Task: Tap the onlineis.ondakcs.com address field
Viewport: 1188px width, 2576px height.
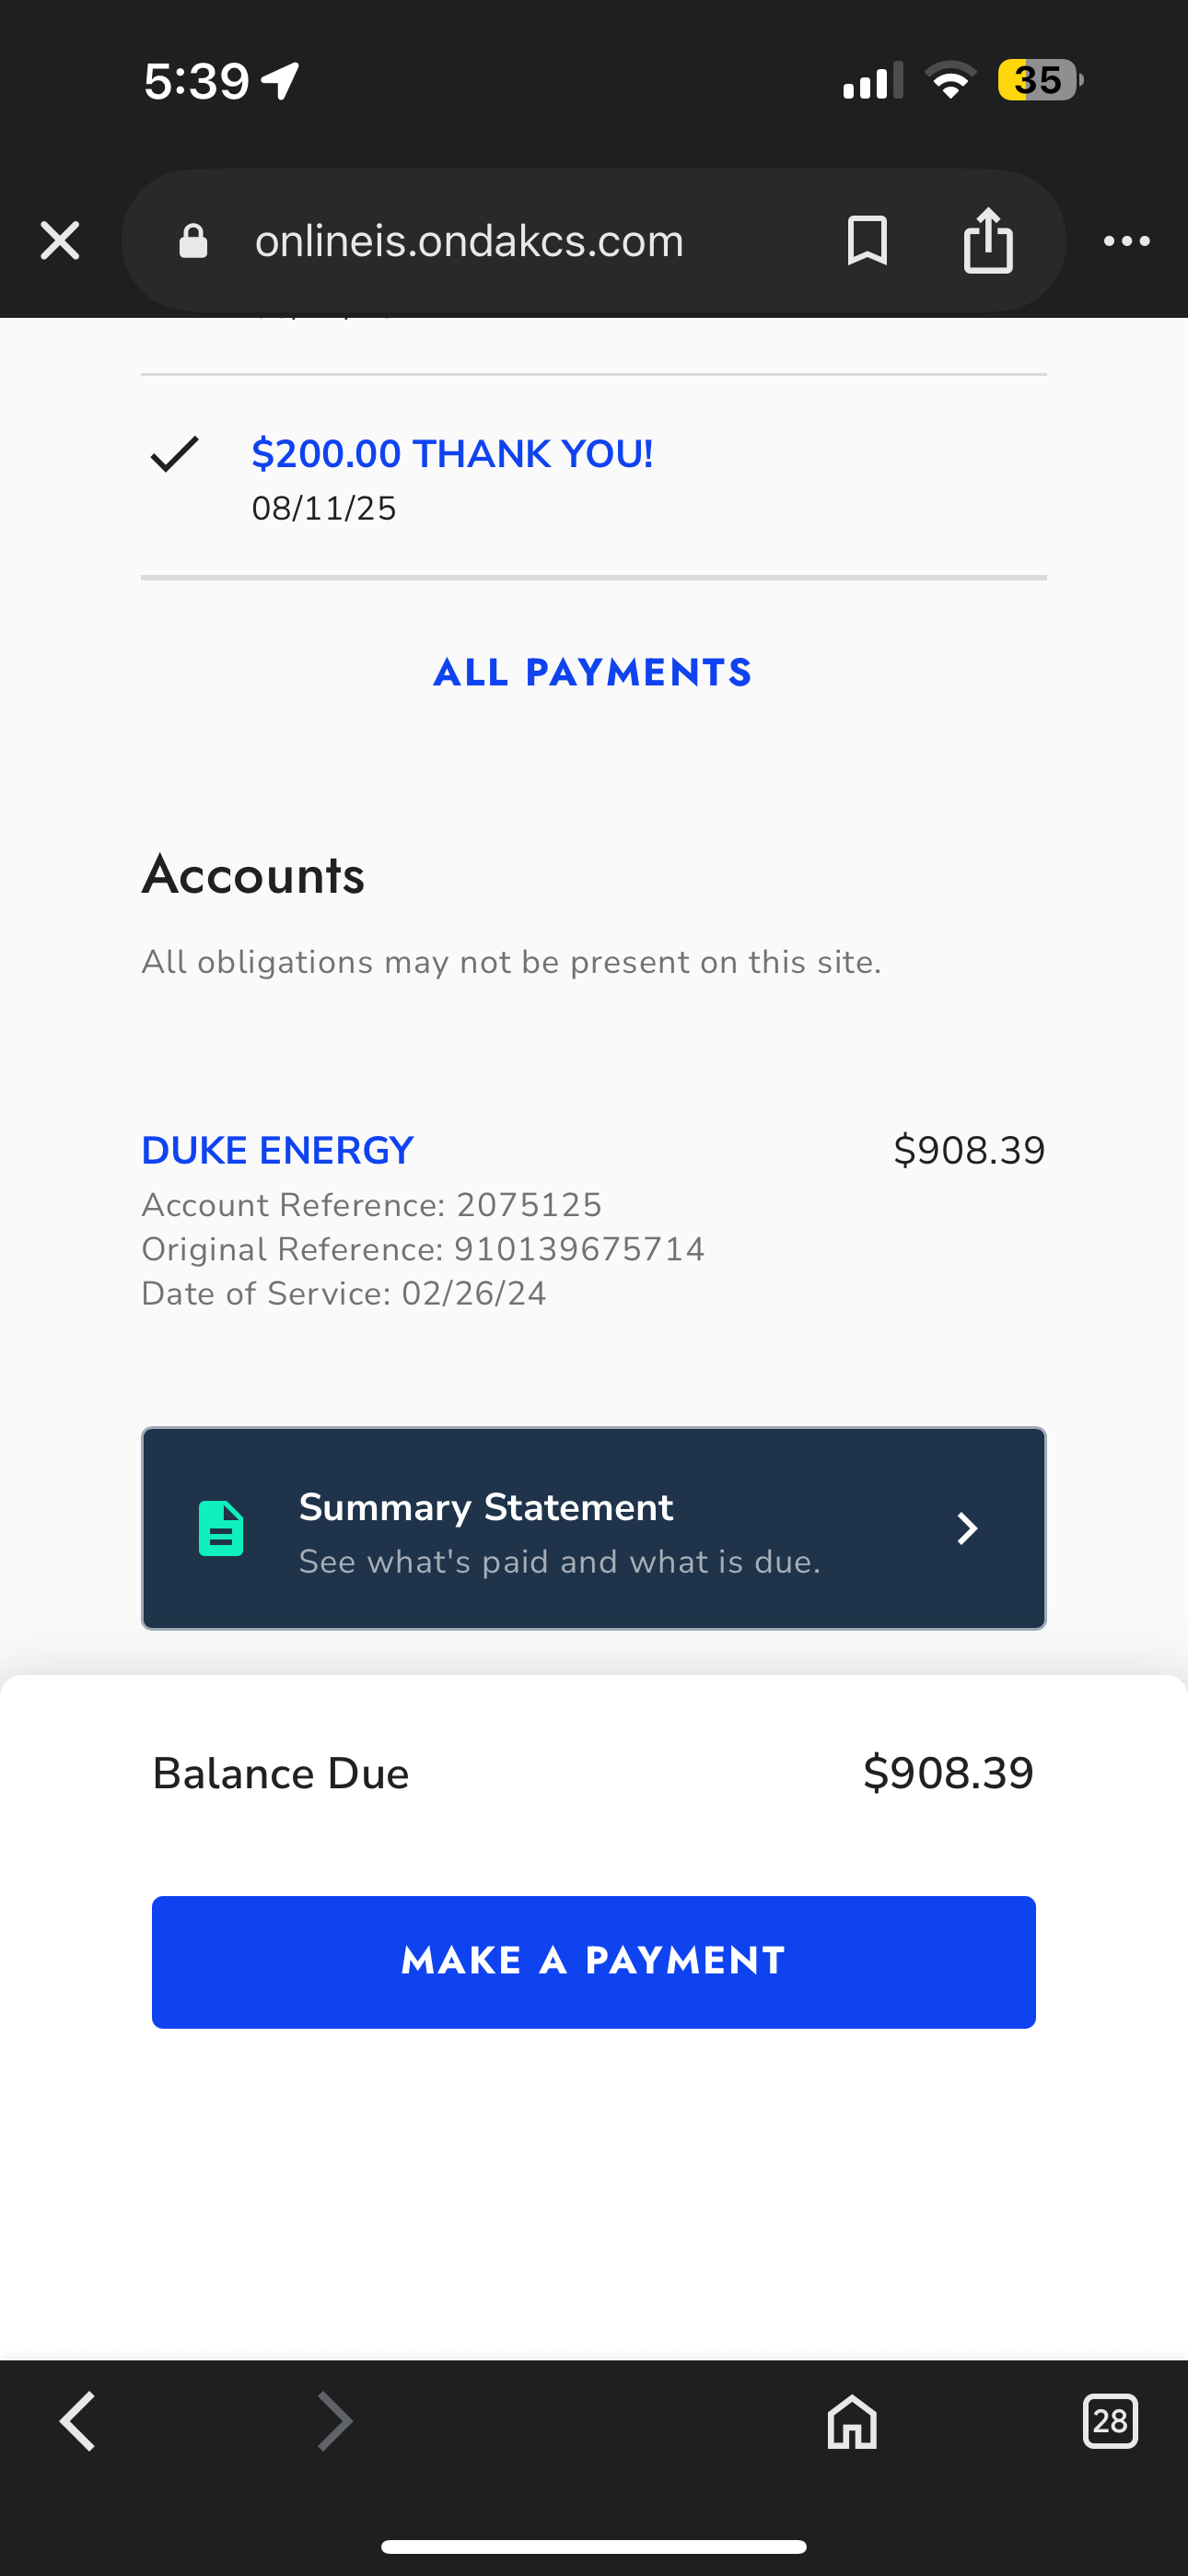Action: click(469, 241)
